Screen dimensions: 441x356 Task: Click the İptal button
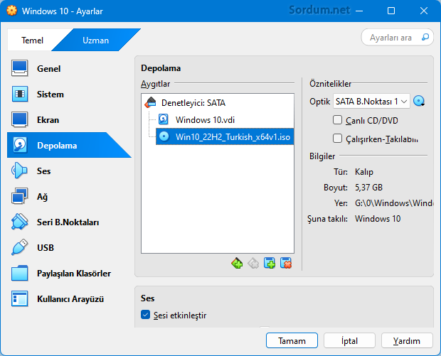coord(349,340)
